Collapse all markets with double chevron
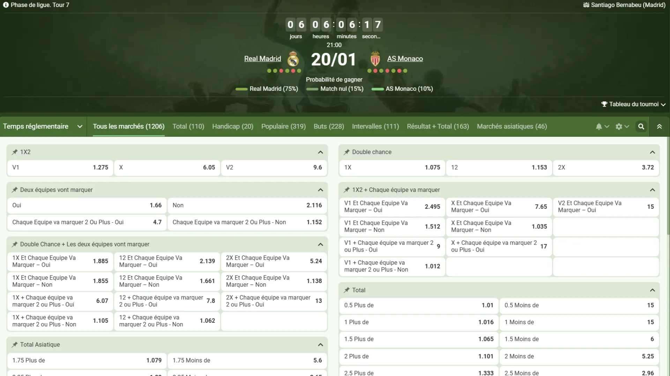 pyautogui.click(x=659, y=127)
